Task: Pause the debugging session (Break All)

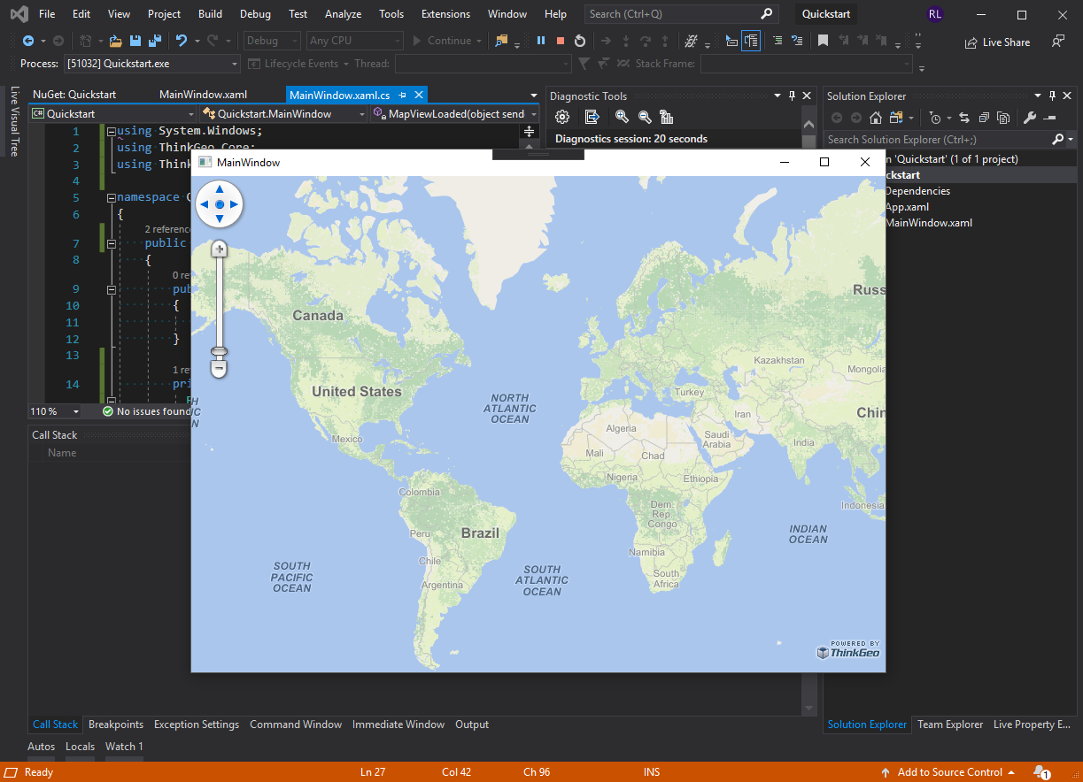Action: [x=540, y=41]
